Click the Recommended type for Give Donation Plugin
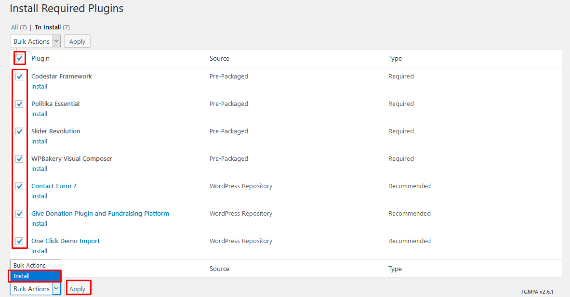570x297 pixels. [x=410, y=214]
